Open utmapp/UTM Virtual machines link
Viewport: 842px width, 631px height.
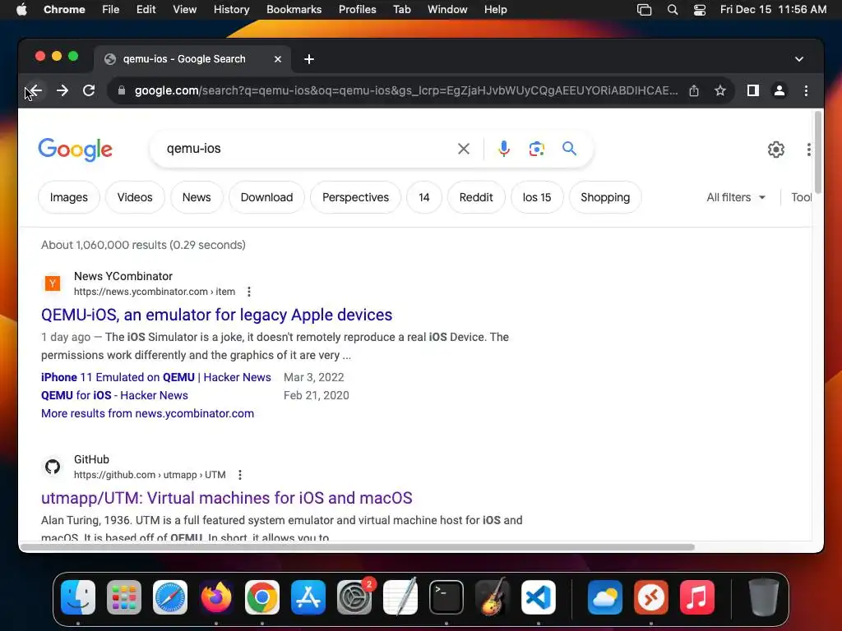227,498
